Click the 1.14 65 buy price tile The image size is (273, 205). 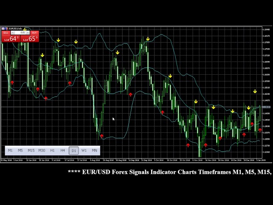point(30,39)
